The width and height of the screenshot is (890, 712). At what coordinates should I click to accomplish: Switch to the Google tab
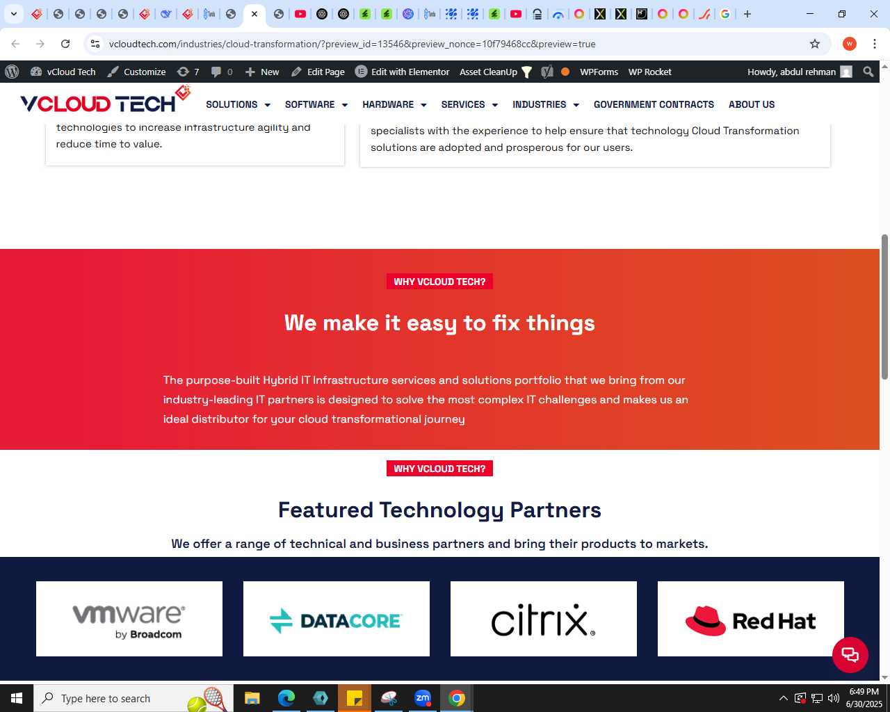[725, 14]
